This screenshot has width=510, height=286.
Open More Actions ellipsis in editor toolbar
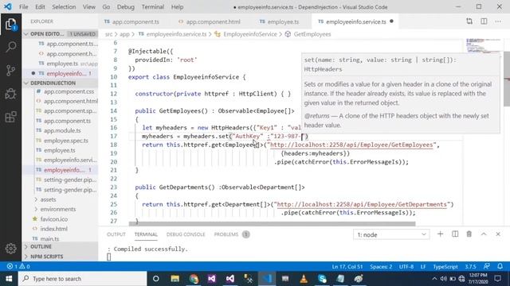498,21
